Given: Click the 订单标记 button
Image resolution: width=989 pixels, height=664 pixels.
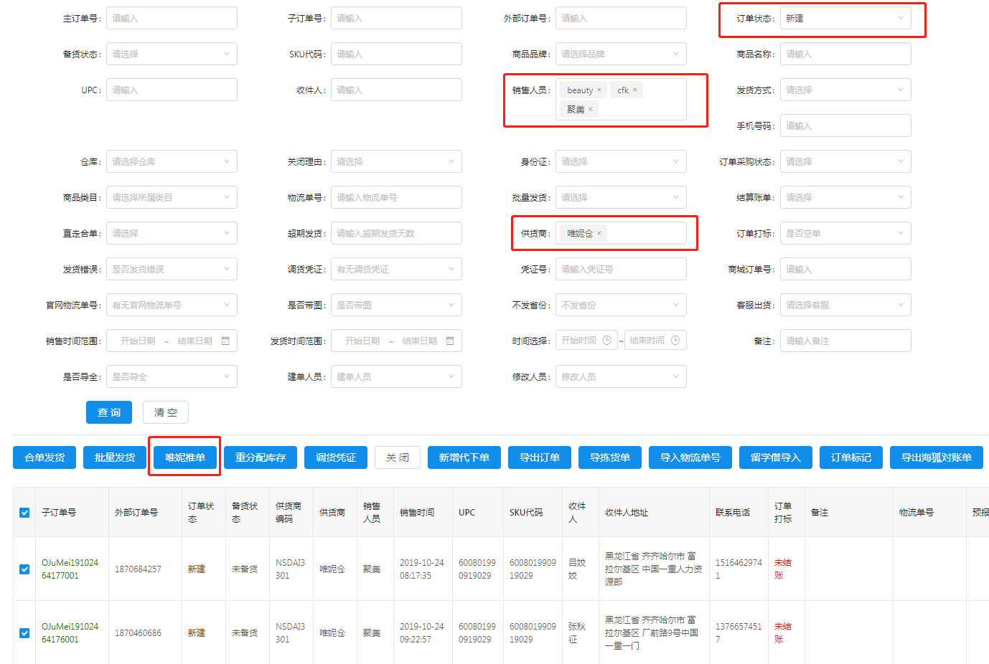Looking at the screenshot, I should coord(851,457).
